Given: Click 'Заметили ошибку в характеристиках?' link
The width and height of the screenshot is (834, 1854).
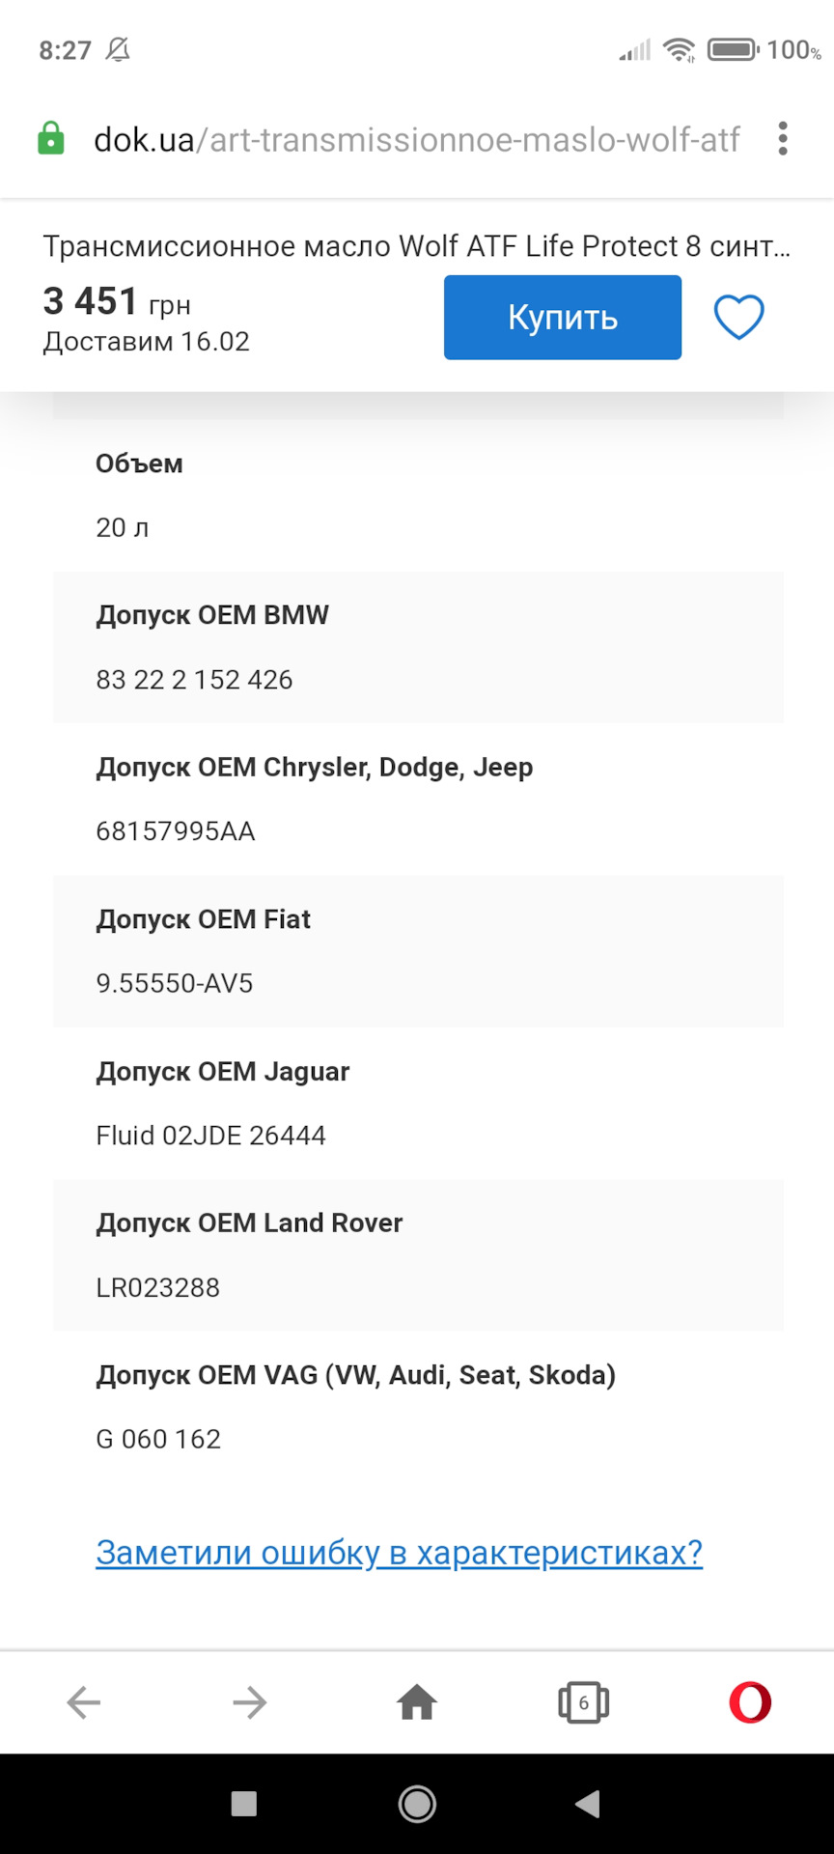Looking at the screenshot, I should point(399,1553).
